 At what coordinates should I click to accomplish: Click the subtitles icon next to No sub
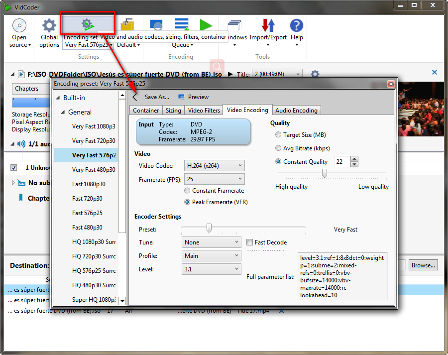click(x=21, y=183)
